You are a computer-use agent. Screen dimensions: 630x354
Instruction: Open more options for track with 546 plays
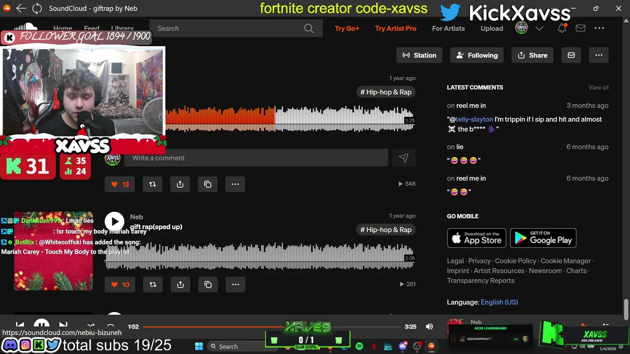pyautogui.click(x=235, y=184)
